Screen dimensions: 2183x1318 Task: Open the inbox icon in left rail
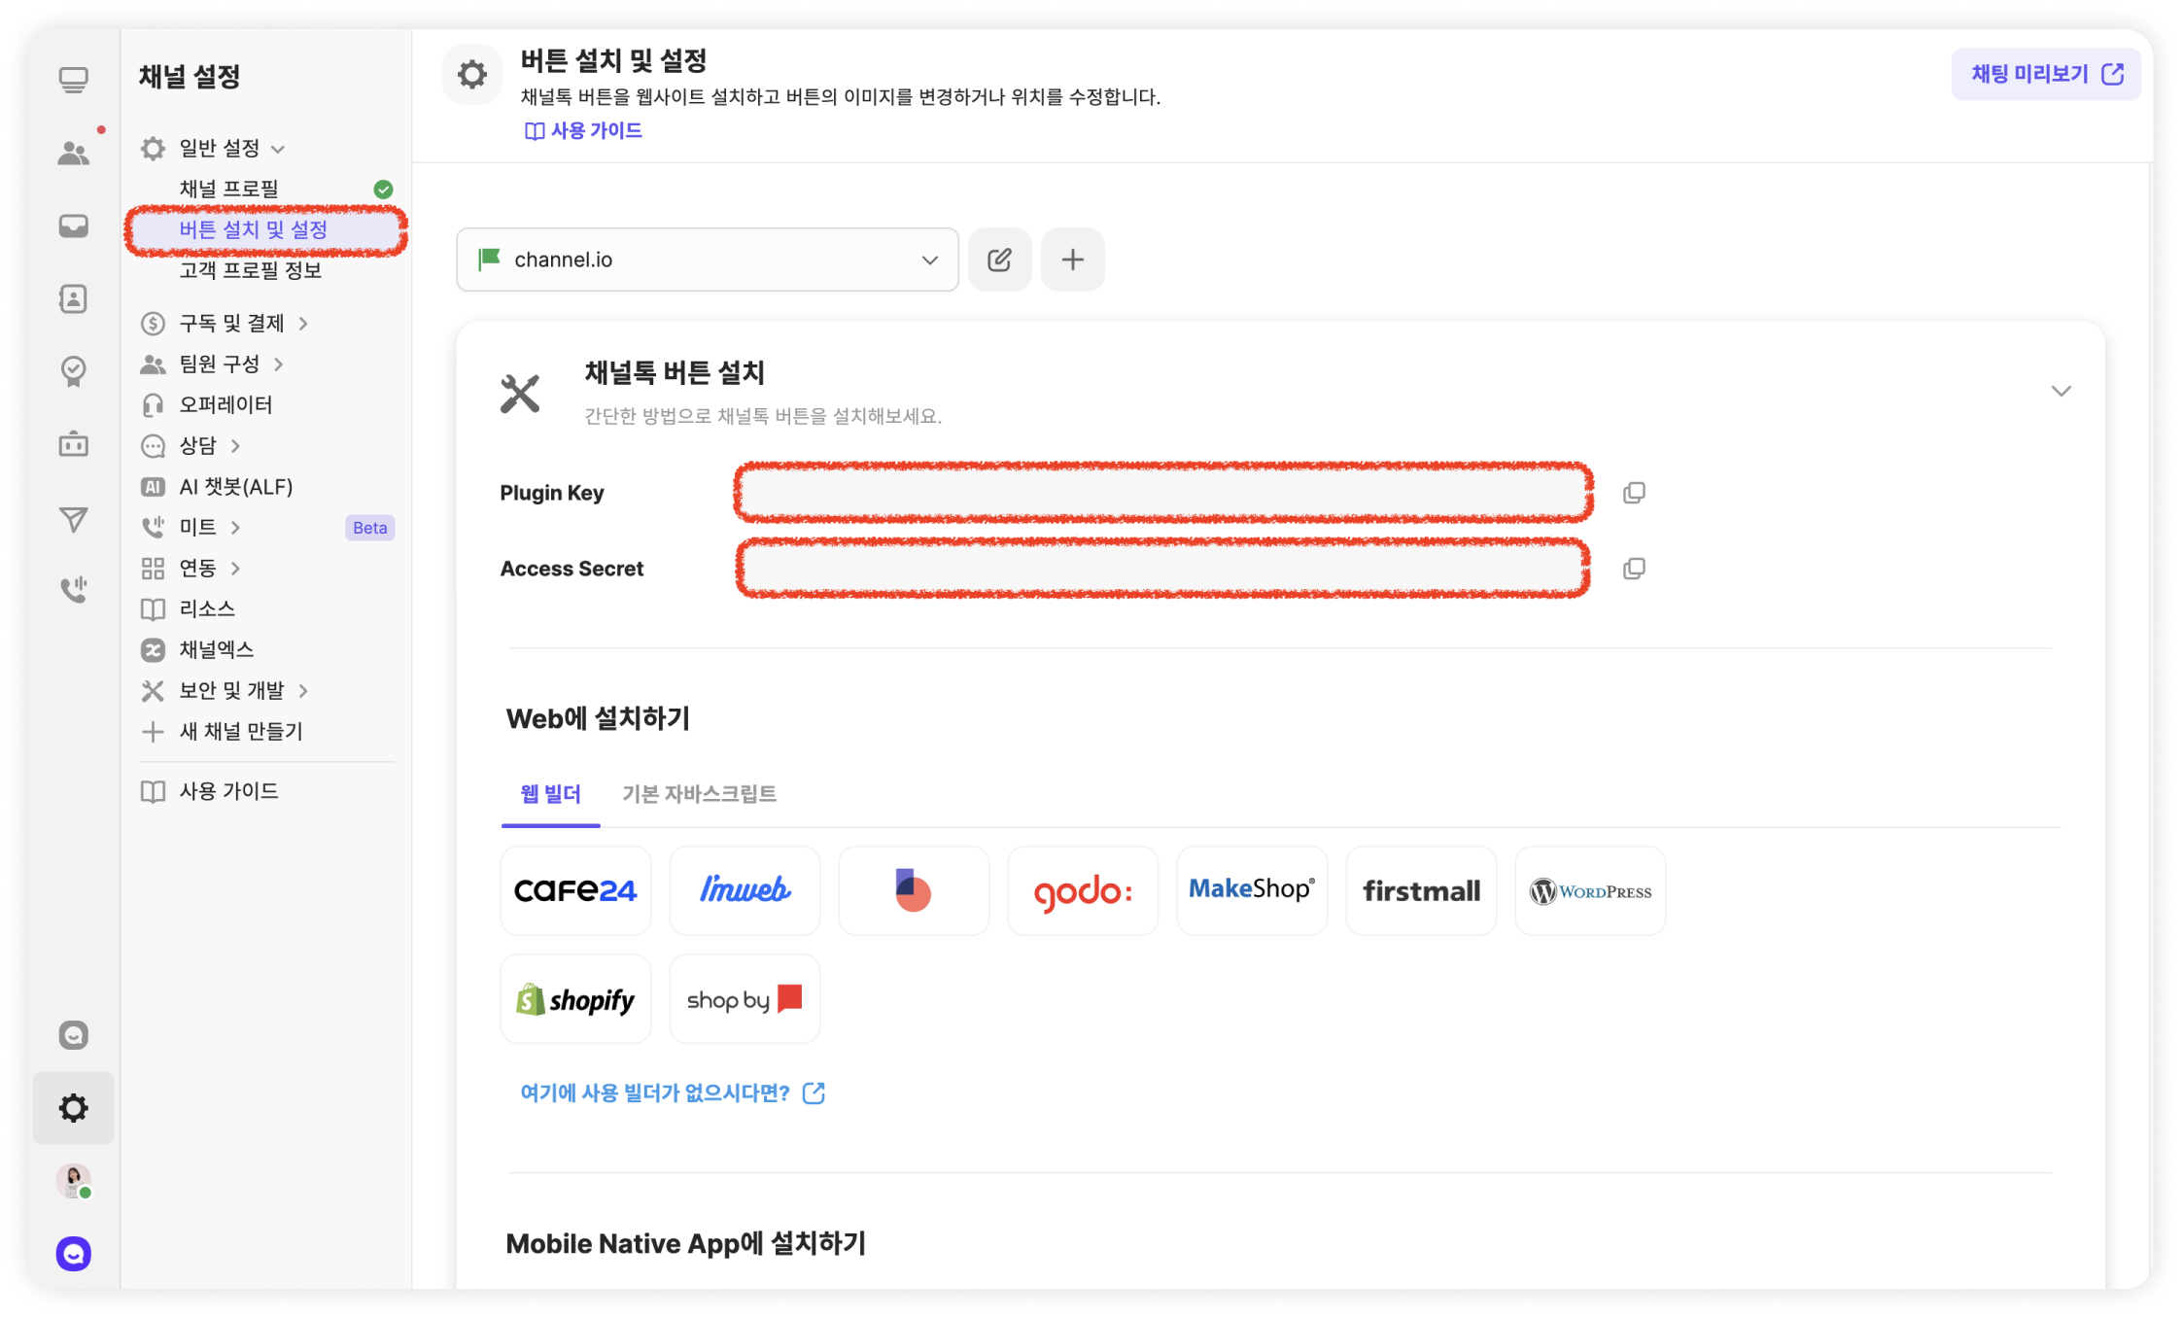[74, 226]
